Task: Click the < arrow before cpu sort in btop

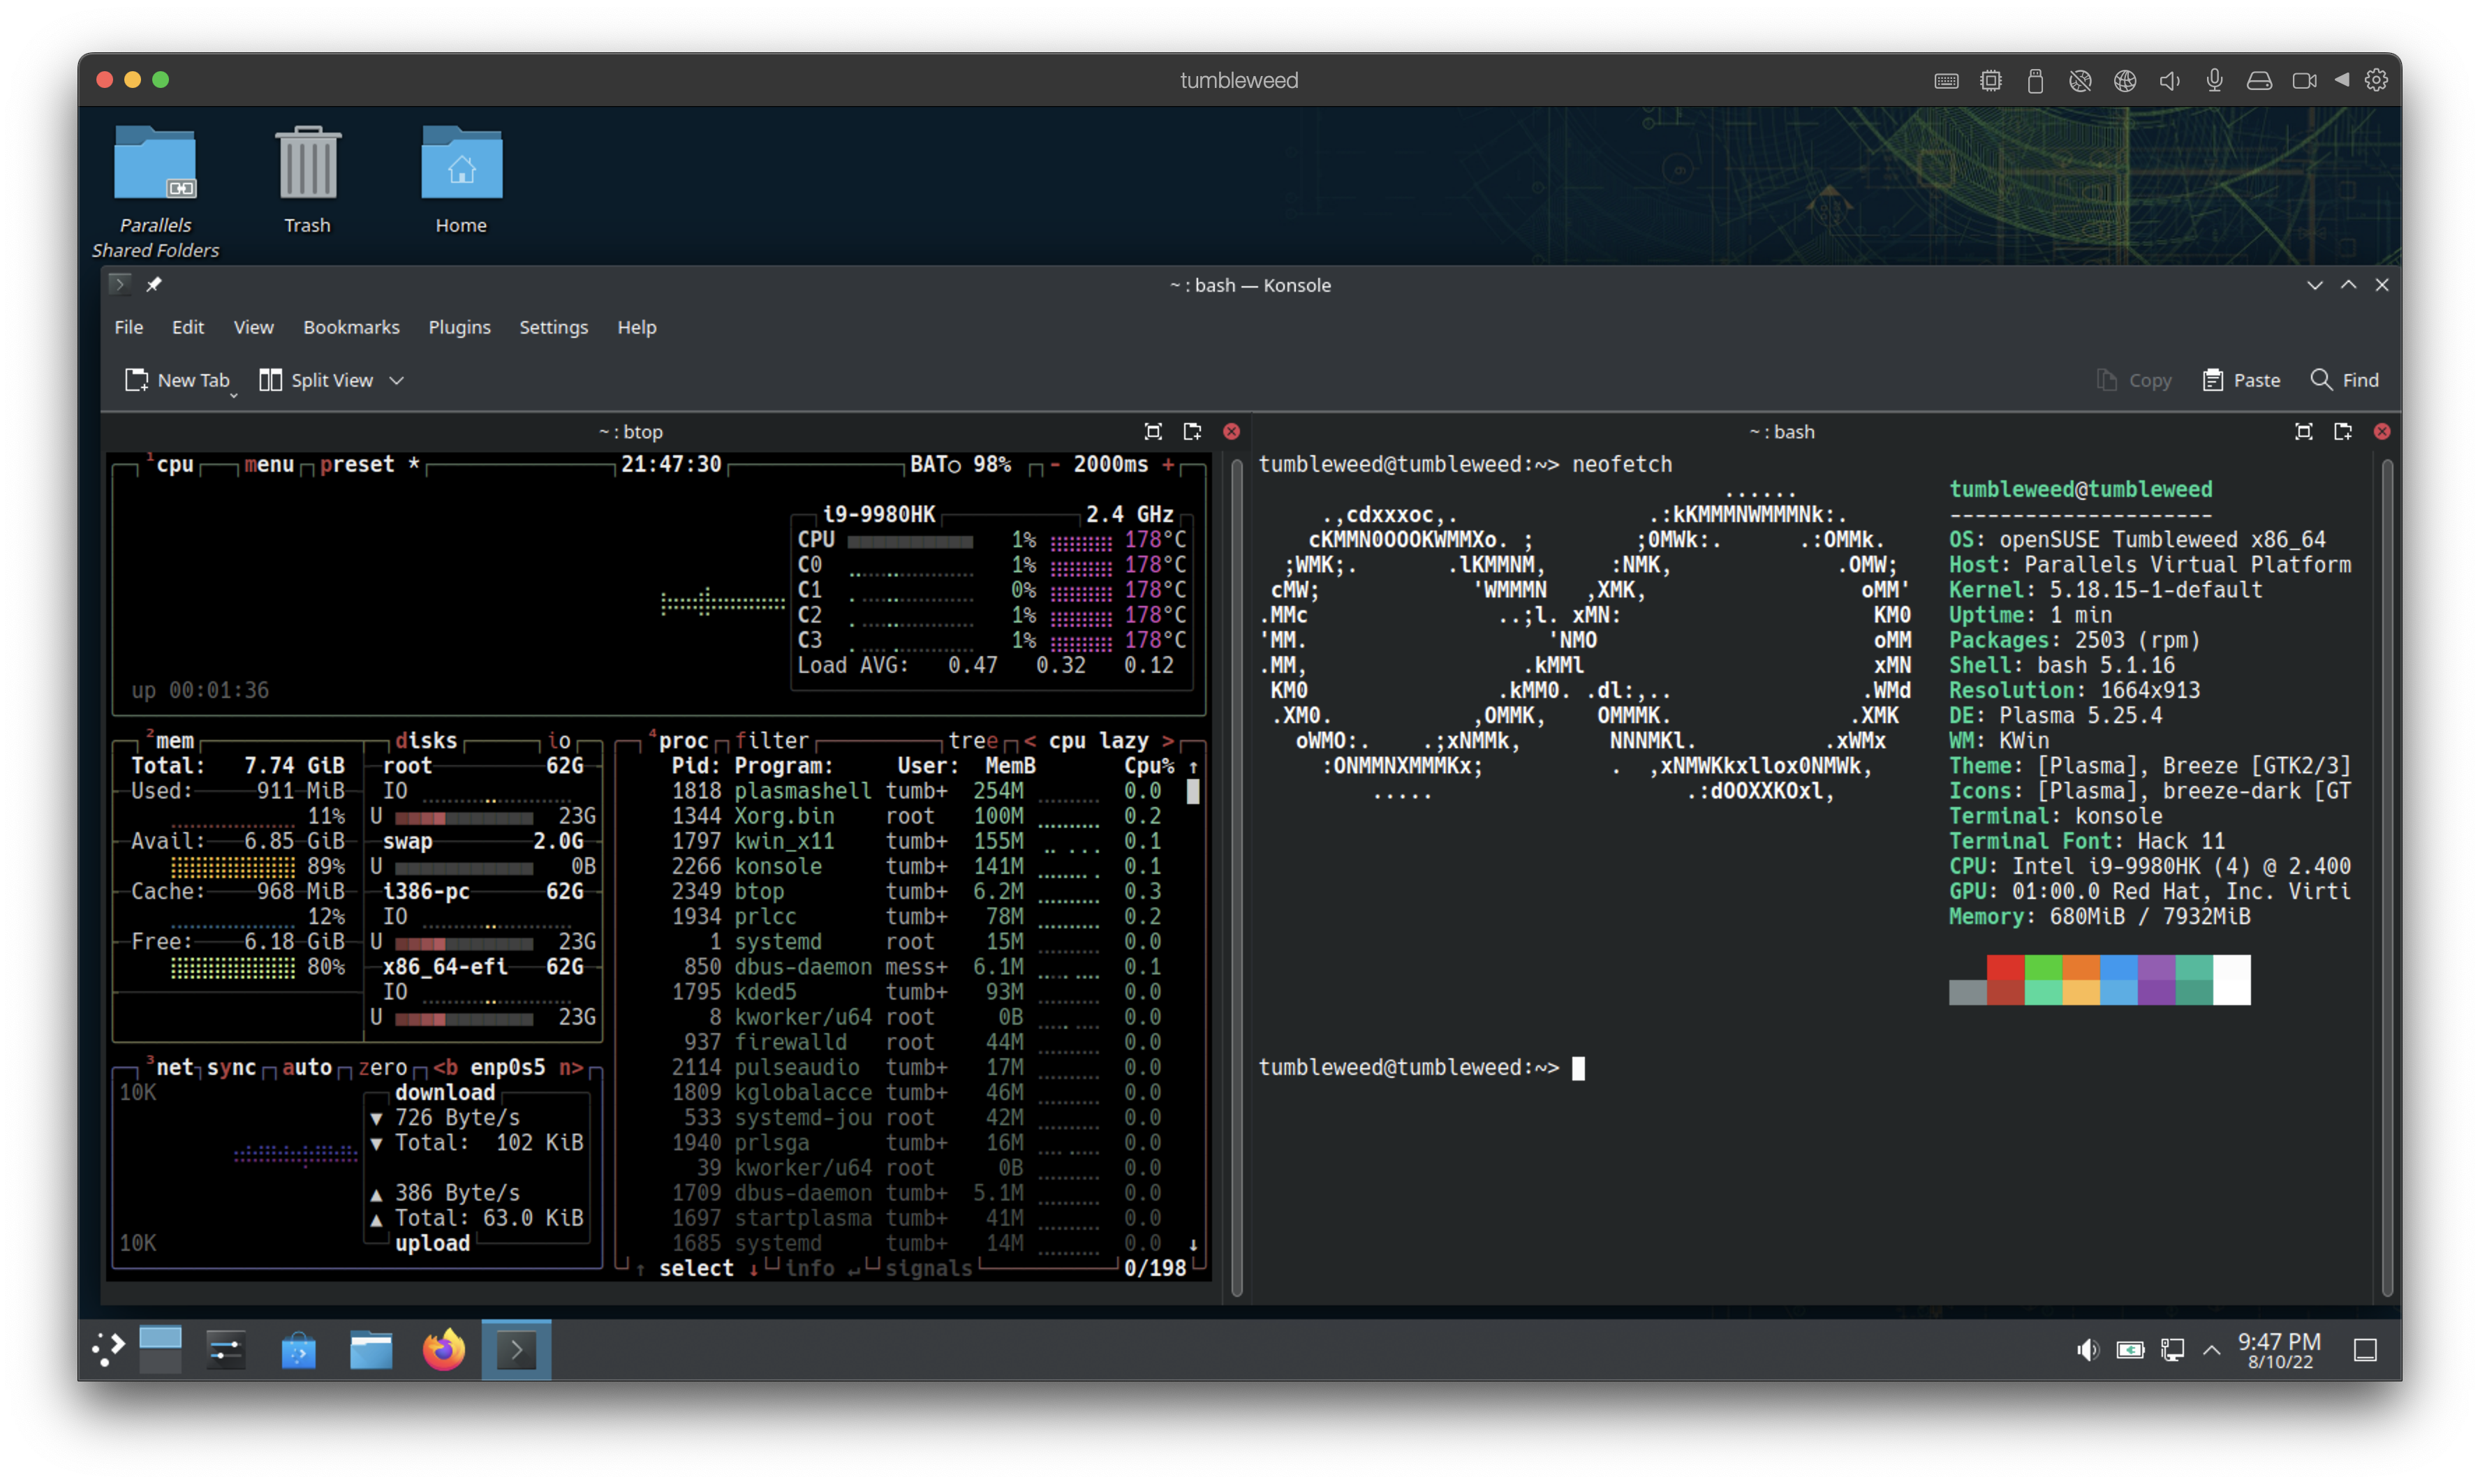Action: (1029, 740)
